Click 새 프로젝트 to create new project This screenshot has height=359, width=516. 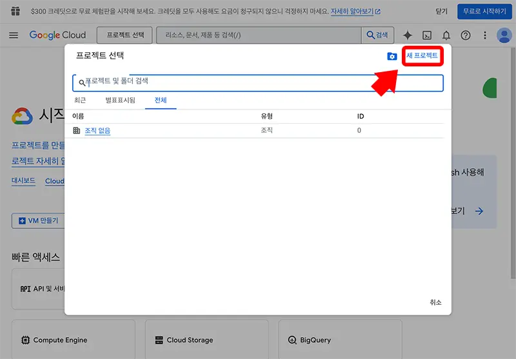pyautogui.click(x=422, y=55)
